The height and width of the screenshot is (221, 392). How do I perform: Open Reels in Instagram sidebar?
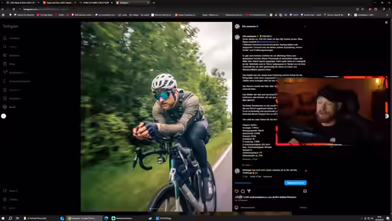[5, 64]
